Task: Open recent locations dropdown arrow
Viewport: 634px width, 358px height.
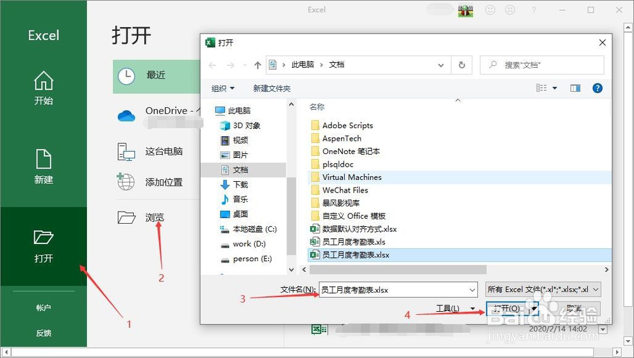Action: 245,65
